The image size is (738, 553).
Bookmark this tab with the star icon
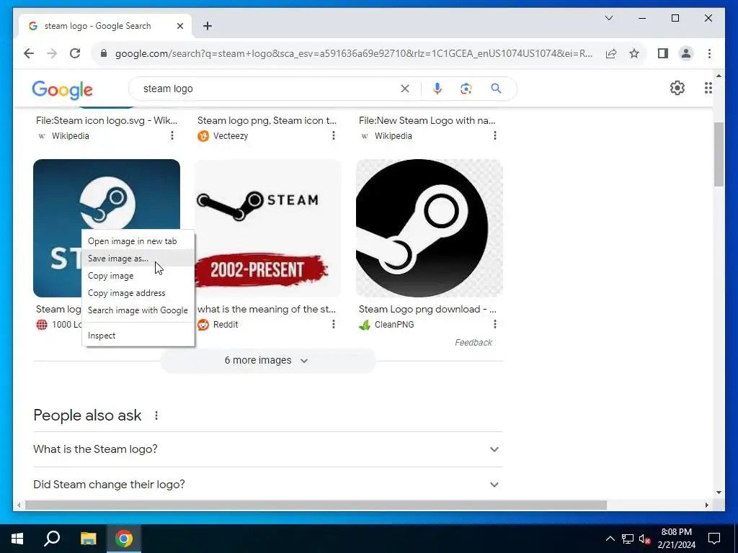[634, 53]
